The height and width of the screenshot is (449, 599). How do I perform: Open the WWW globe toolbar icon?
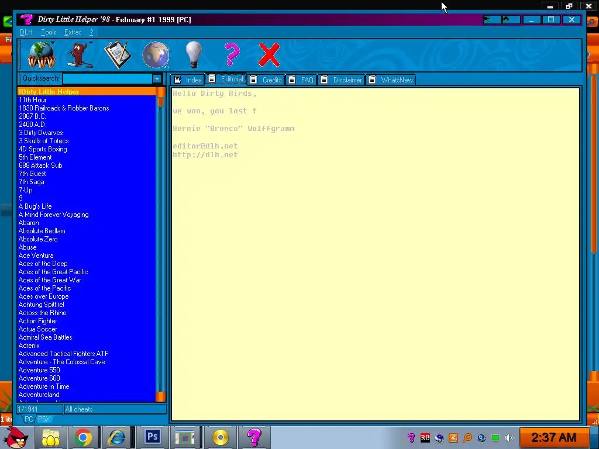tap(42, 55)
